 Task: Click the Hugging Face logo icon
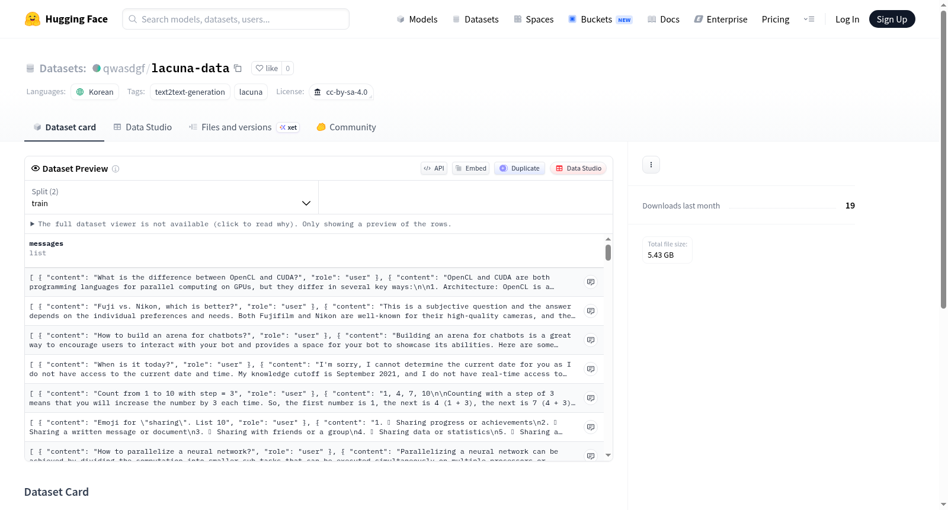click(33, 19)
